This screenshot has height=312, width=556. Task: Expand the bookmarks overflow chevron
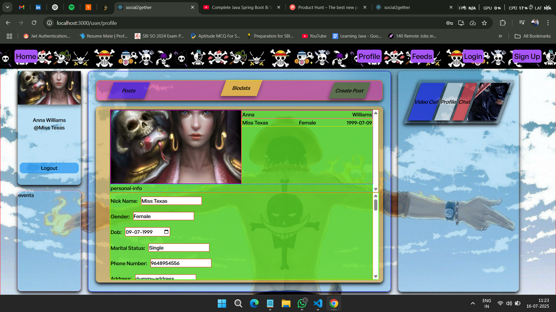point(500,36)
